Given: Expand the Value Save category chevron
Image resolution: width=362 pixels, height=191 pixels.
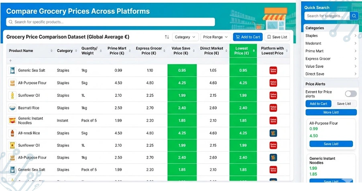Looking at the screenshot, I should (355, 66).
